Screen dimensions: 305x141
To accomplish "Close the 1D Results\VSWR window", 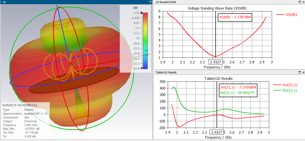I will [x=303, y=2].
